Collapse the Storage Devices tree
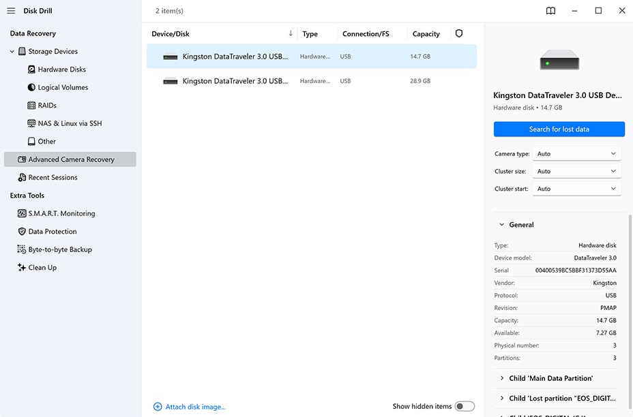The height and width of the screenshot is (417, 633). (x=12, y=52)
